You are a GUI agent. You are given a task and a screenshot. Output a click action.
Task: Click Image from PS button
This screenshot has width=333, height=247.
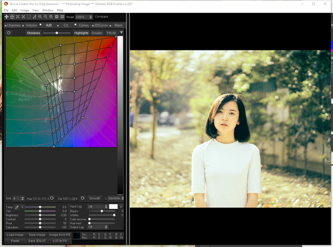[x=59, y=235]
